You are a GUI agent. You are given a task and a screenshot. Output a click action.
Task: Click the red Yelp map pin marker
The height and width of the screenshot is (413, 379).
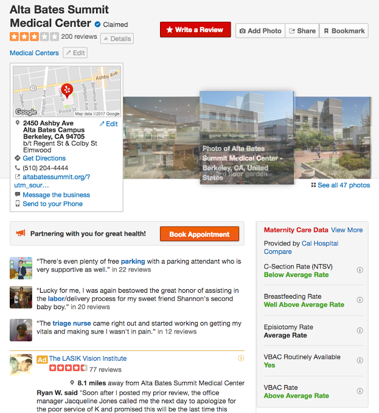(67, 91)
